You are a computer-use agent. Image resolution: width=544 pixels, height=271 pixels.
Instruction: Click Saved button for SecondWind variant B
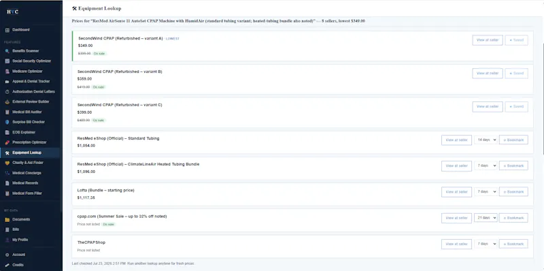tap(516, 74)
